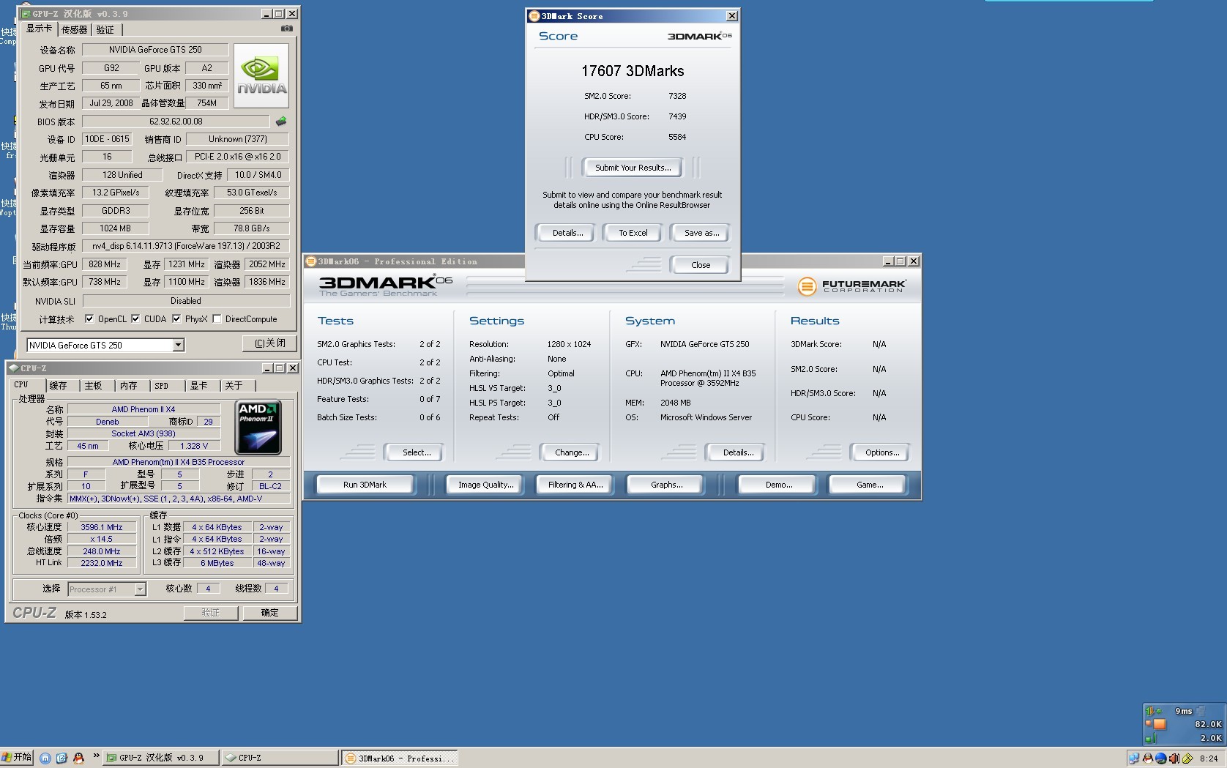Toggle the PhysX checkbox in GPU-Z
Image resolution: width=1227 pixels, height=768 pixels.
(176, 319)
